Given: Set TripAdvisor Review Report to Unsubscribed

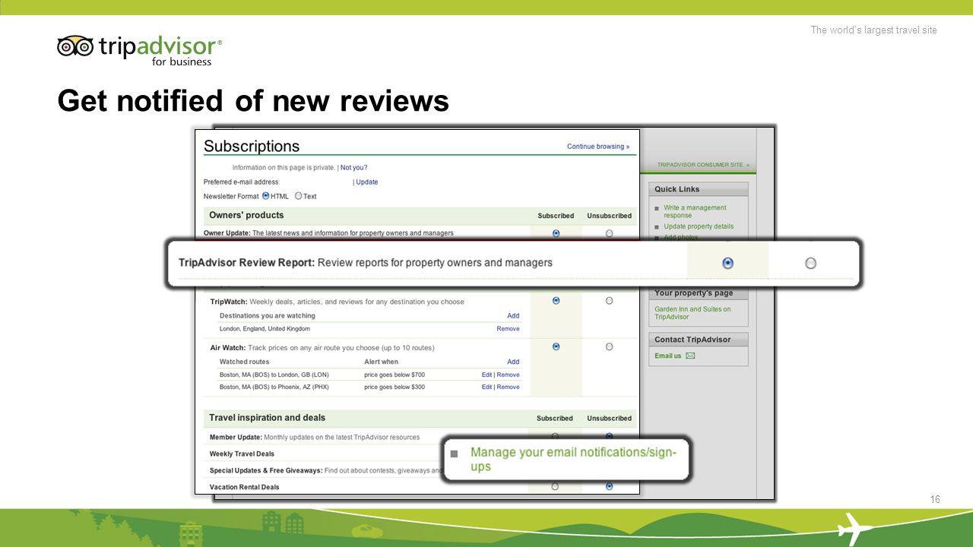Looking at the screenshot, I should 810,263.
